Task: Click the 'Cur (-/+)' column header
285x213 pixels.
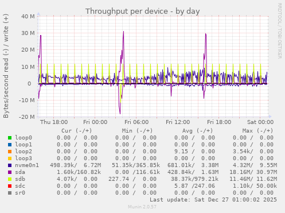Action: click(x=77, y=131)
